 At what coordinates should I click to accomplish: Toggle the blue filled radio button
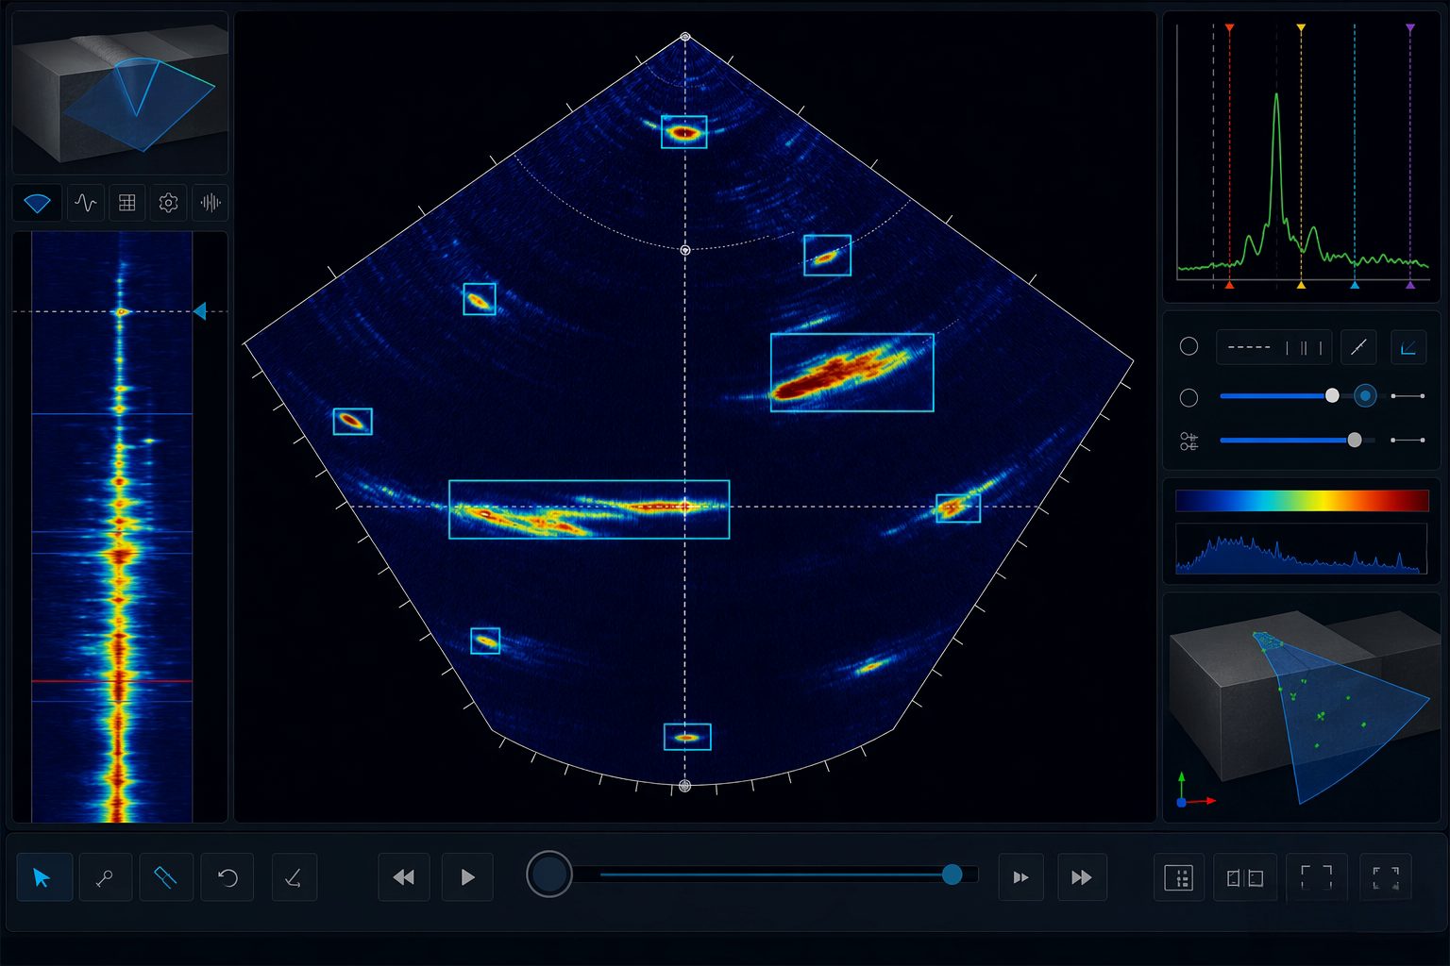1365,396
